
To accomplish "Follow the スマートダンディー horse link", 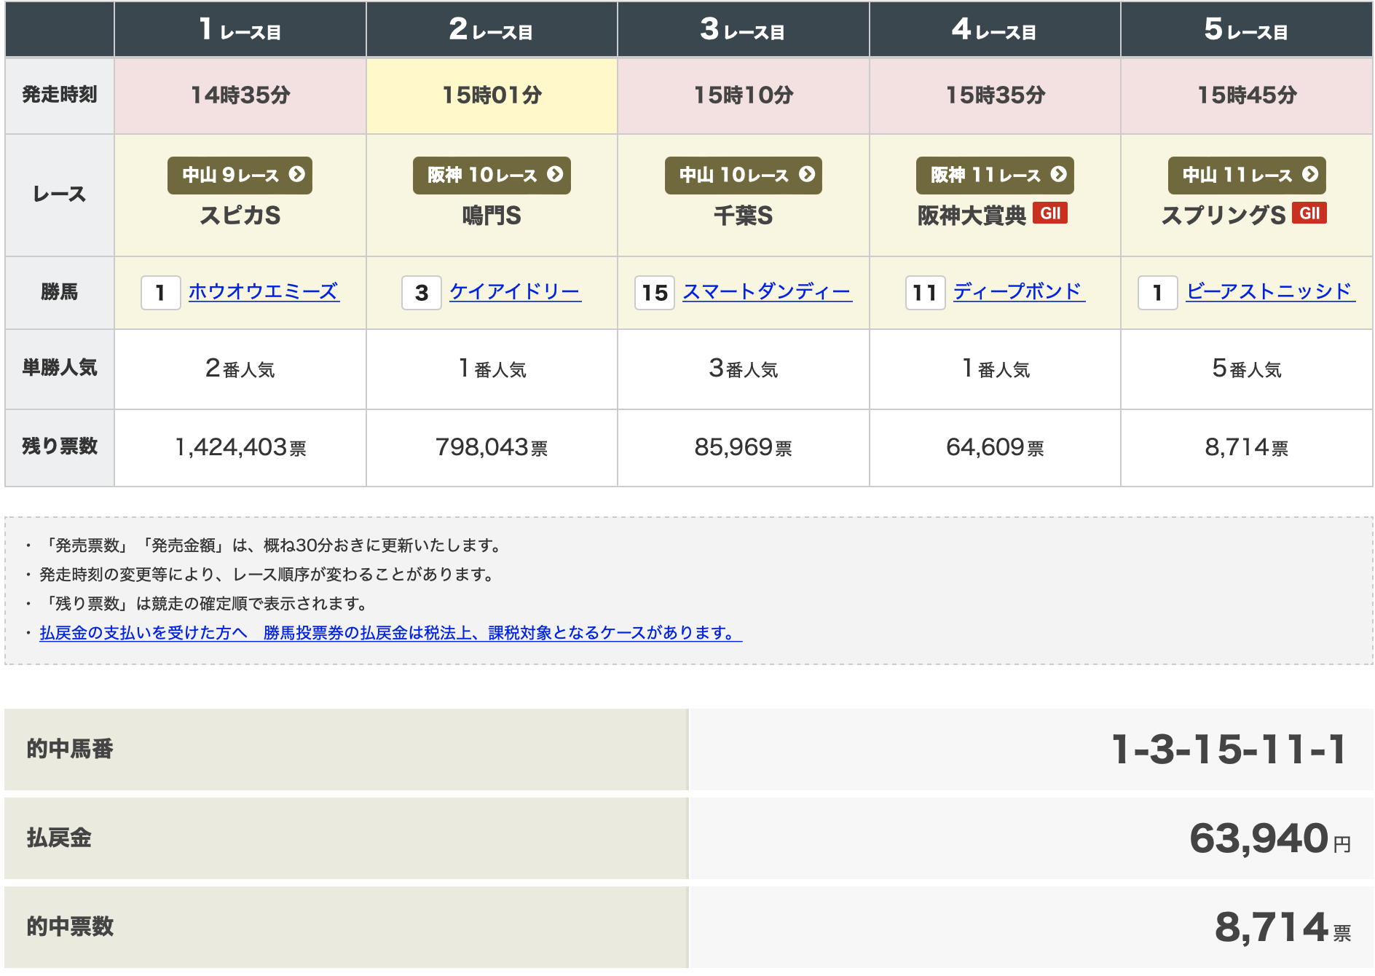I will click(x=767, y=291).
